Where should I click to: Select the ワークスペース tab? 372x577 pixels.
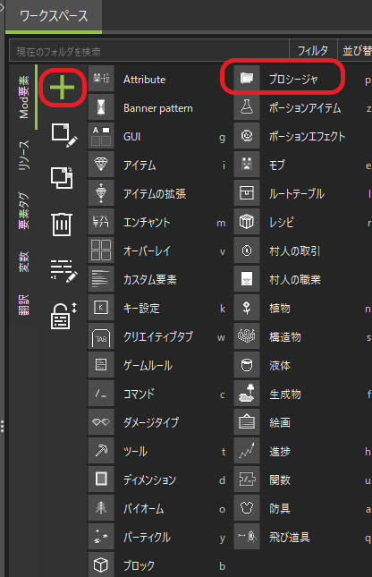(x=54, y=16)
